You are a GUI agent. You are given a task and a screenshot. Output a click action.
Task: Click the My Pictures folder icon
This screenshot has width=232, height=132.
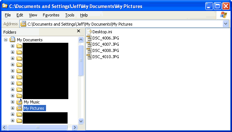(19, 108)
